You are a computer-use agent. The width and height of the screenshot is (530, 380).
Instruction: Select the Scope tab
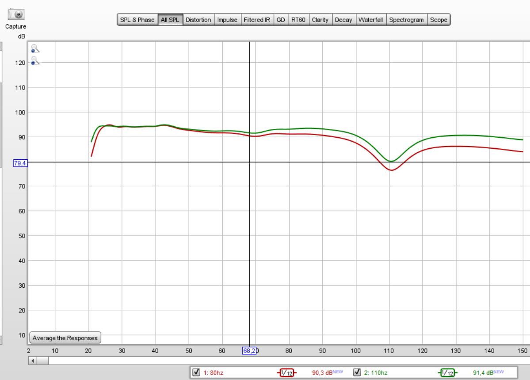[x=438, y=20]
